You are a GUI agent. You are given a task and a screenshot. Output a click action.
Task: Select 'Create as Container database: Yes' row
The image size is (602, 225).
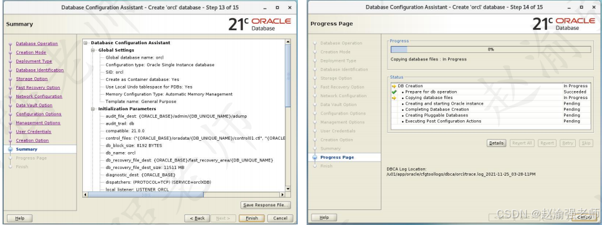click(x=142, y=80)
